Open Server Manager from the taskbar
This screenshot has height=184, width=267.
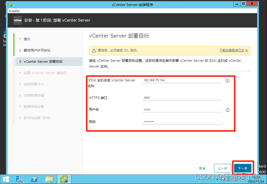[19, 179]
